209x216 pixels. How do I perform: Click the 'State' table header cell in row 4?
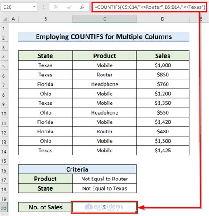coord(45,56)
